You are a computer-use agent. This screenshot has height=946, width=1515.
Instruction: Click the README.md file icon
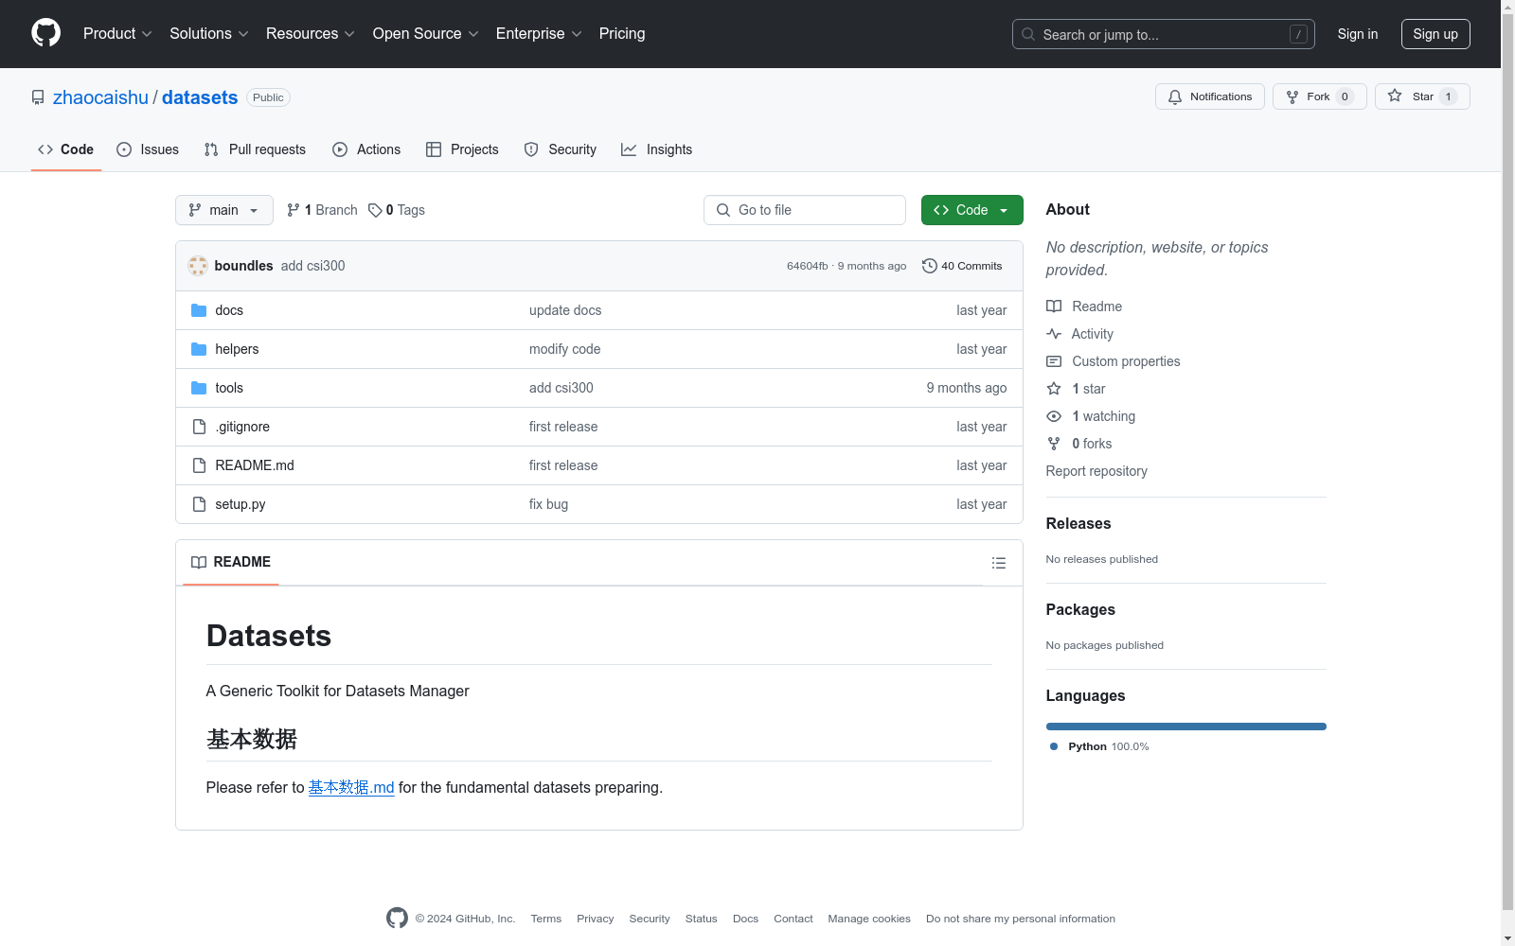point(199,465)
